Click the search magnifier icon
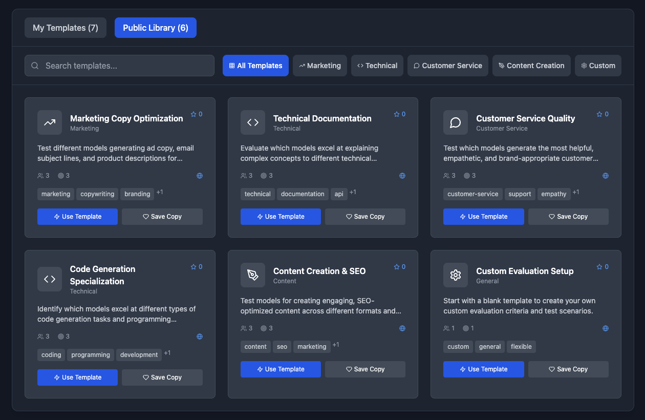This screenshot has width=645, height=420. [x=35, y=66]
